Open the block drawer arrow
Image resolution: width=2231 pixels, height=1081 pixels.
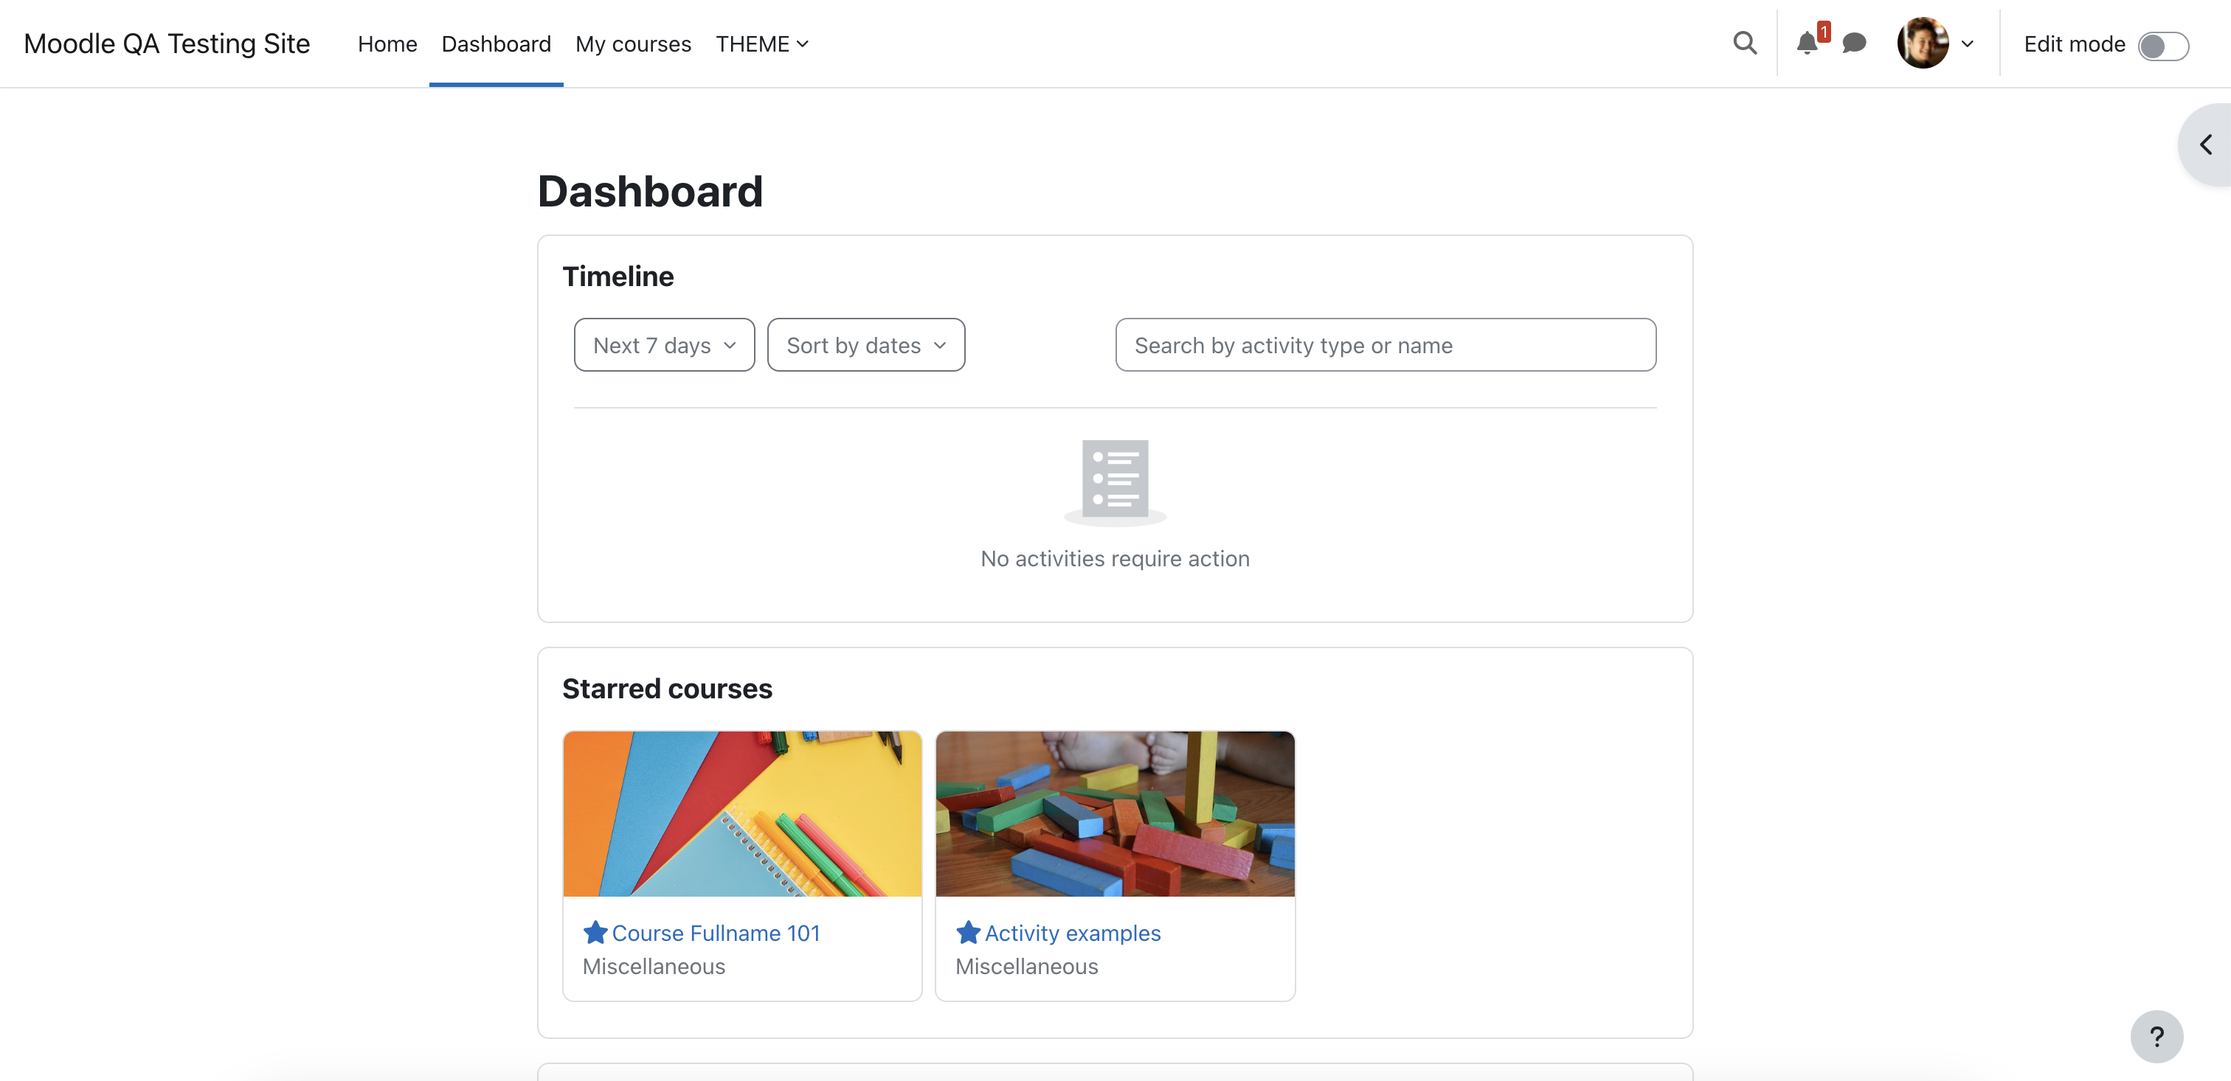point(2206,145)
